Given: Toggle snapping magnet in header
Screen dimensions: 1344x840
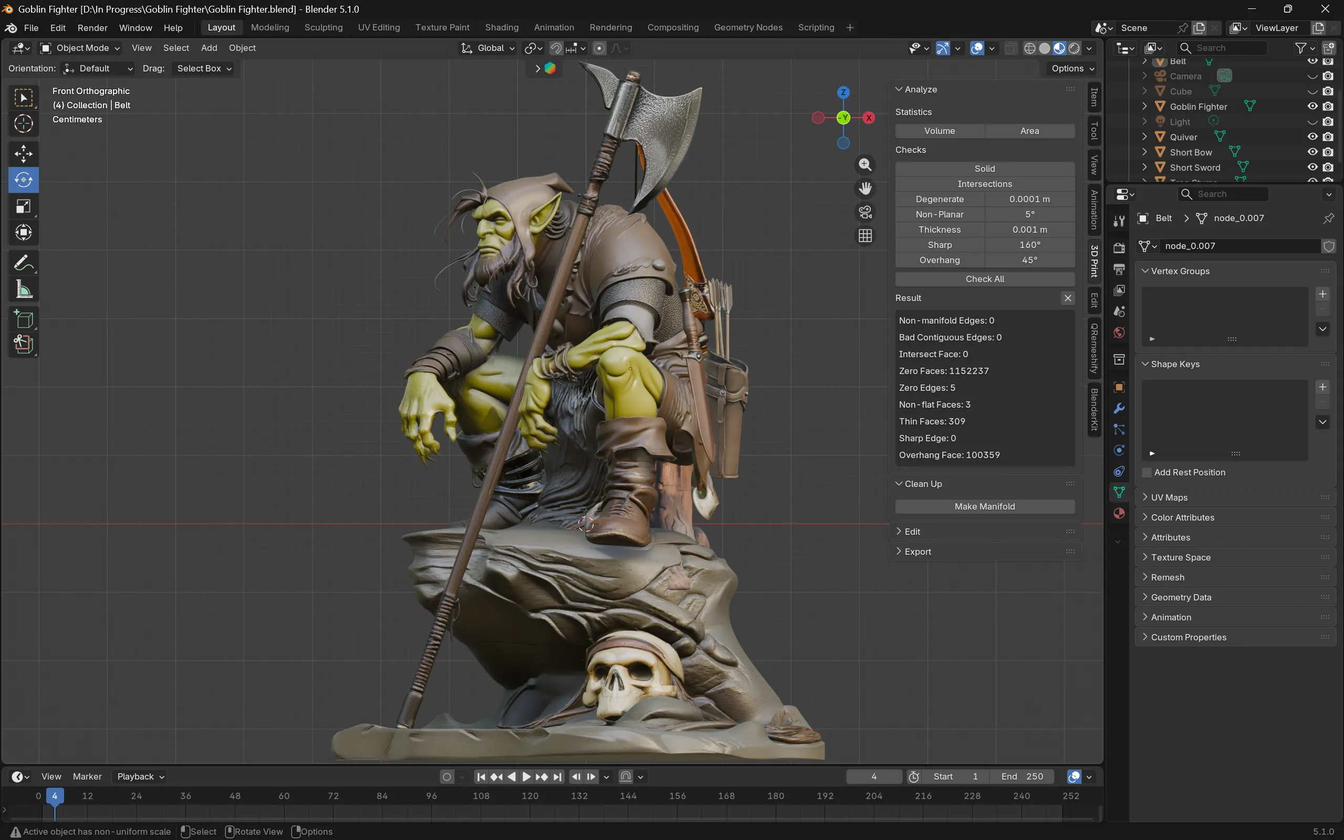Looking at the screenshot, I should pyautogui.click(x=556, y=48).
